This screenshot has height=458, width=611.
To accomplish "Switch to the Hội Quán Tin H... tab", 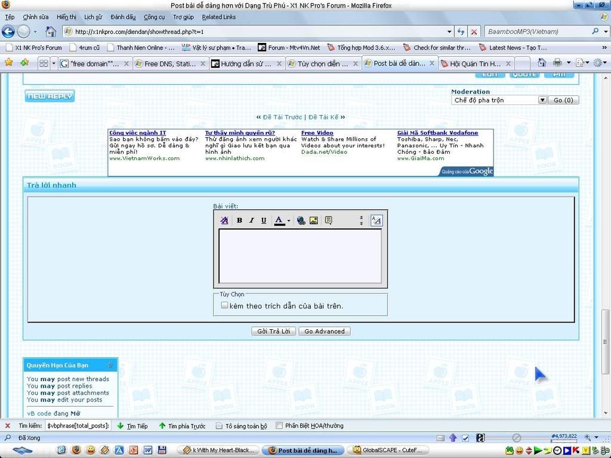I will click(x=476, y=63).
